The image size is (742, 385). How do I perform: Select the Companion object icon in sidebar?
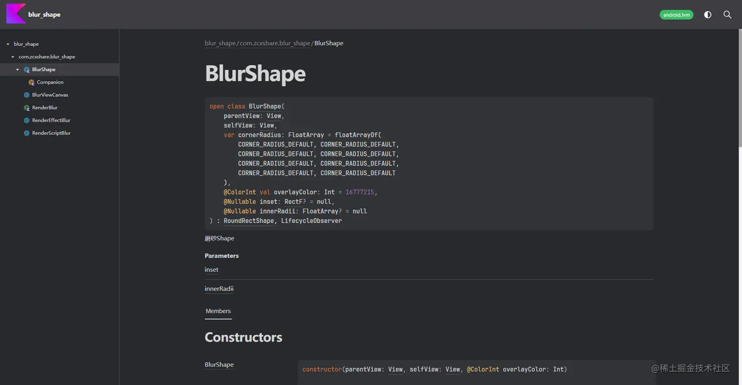tap(31, 82)
